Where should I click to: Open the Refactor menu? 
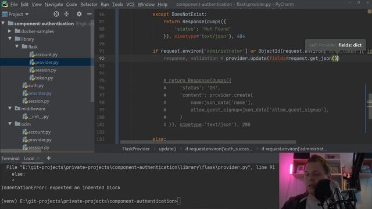point(89,4)
